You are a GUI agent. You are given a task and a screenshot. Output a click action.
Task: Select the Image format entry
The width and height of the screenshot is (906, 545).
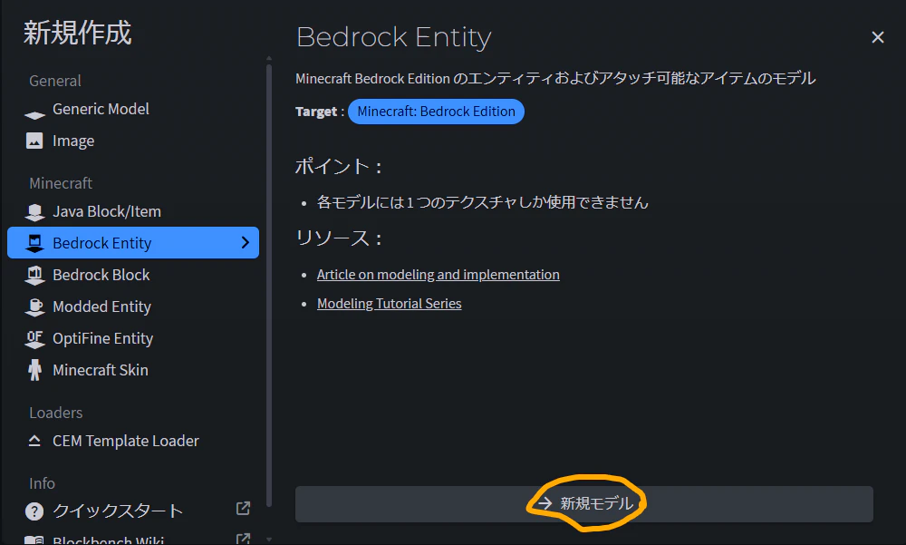[x=133, y=141]
